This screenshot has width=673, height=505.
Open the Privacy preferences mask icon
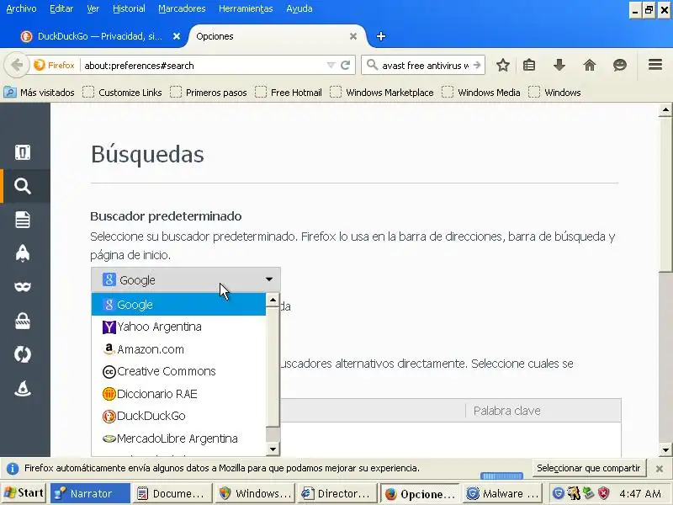23,286
